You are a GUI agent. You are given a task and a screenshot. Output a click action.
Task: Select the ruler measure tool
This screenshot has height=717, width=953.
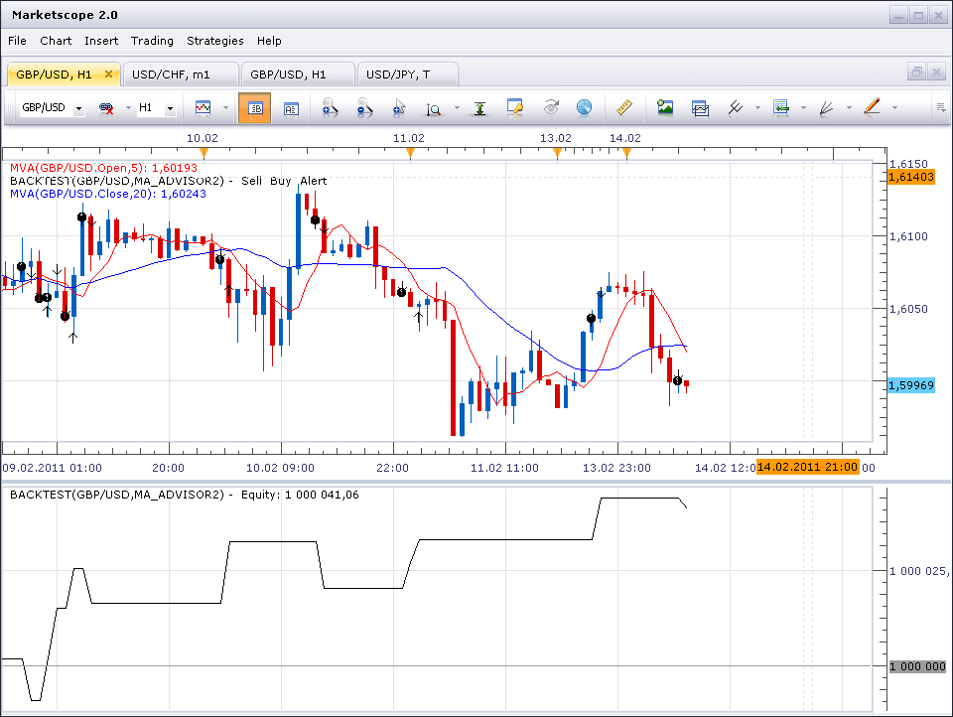(x=624, y=108)
